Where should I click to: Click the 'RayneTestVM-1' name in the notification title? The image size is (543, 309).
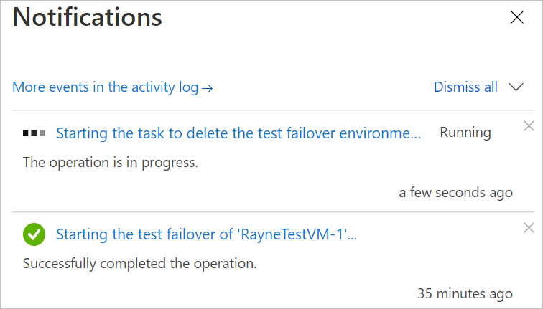(294, 234)
